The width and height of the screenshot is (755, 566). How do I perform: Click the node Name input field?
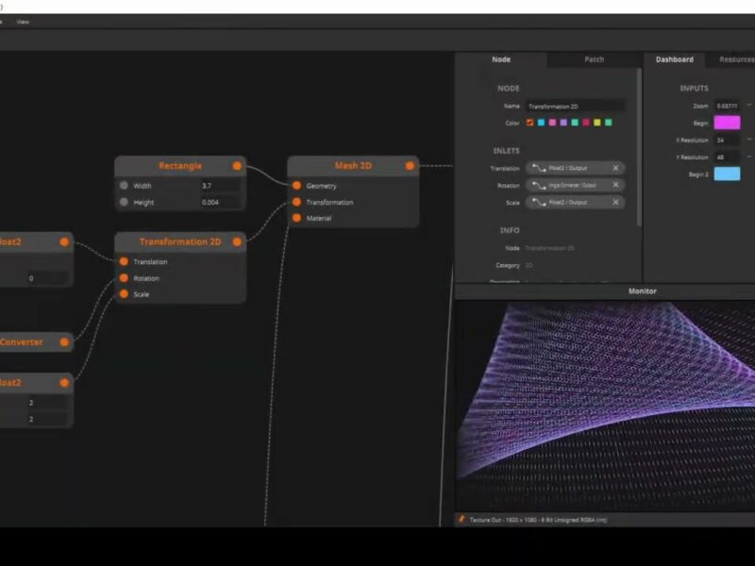(x=575, y=107)
